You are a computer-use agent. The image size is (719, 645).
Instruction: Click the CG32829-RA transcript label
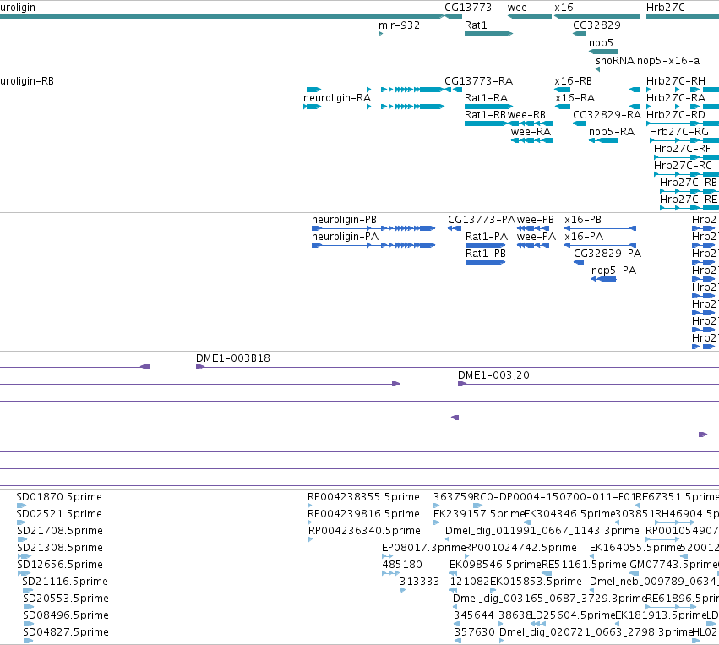(607, 115)
